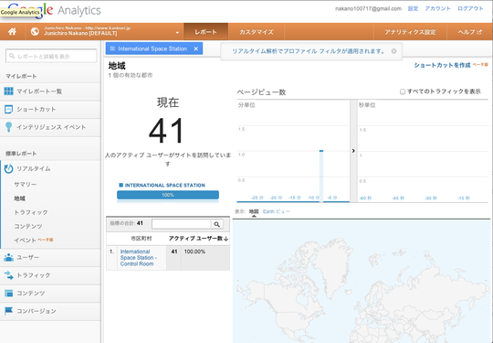This screenshot has width=493, height=343.
Task: Click the リアルタイム clock icon
Action: (x=8, y=169)
